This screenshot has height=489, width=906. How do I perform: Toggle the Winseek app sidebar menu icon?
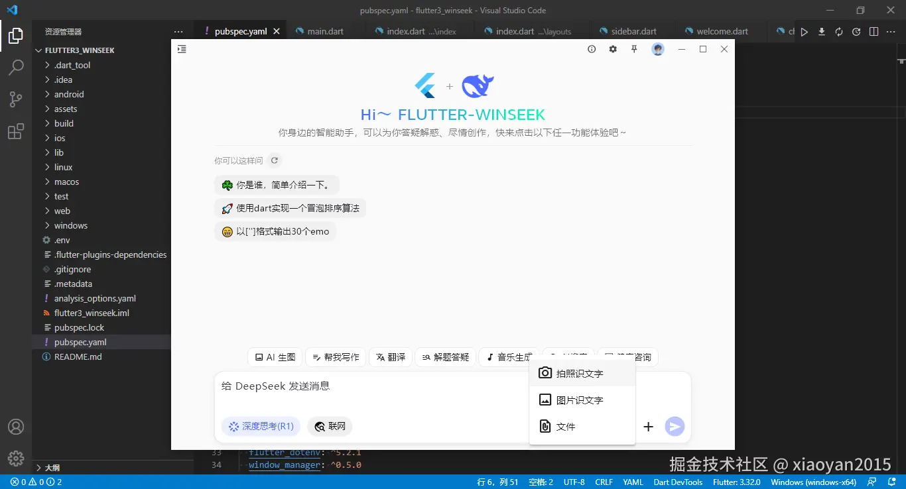pos(182,49)
